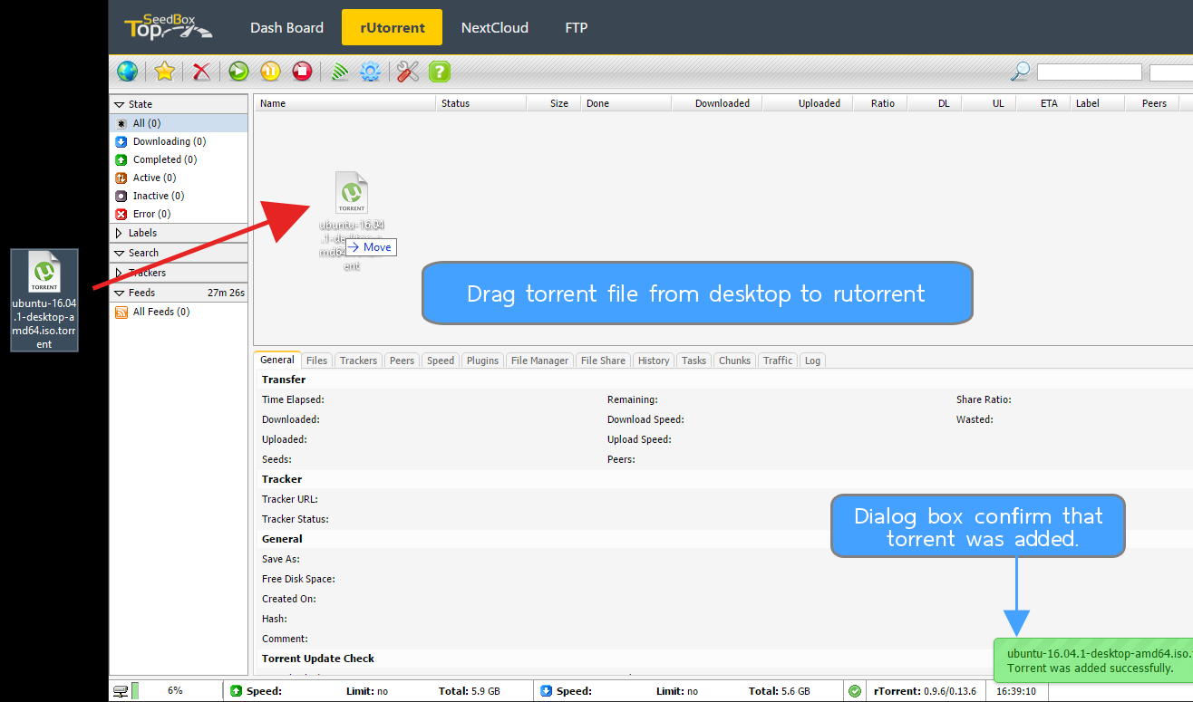Select Active (0) filter
The height and width of the screenshot is (702, 1193).
tap(179, 178)
